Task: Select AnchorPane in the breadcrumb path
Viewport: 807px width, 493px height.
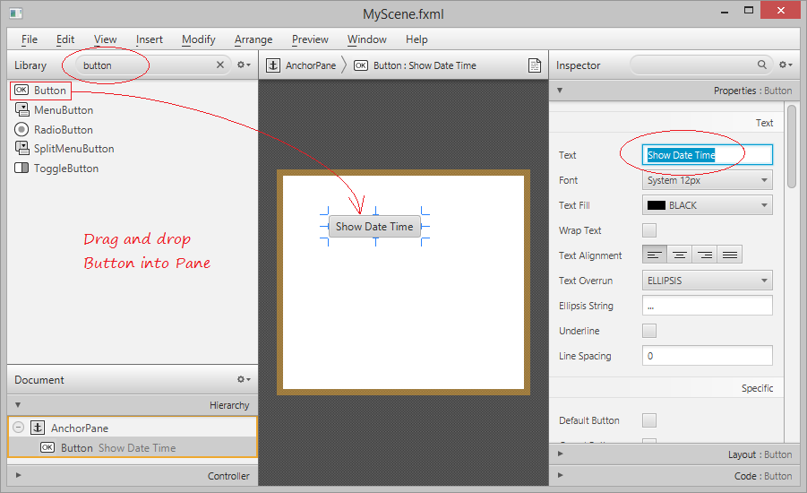Action: tap(311, 65)
